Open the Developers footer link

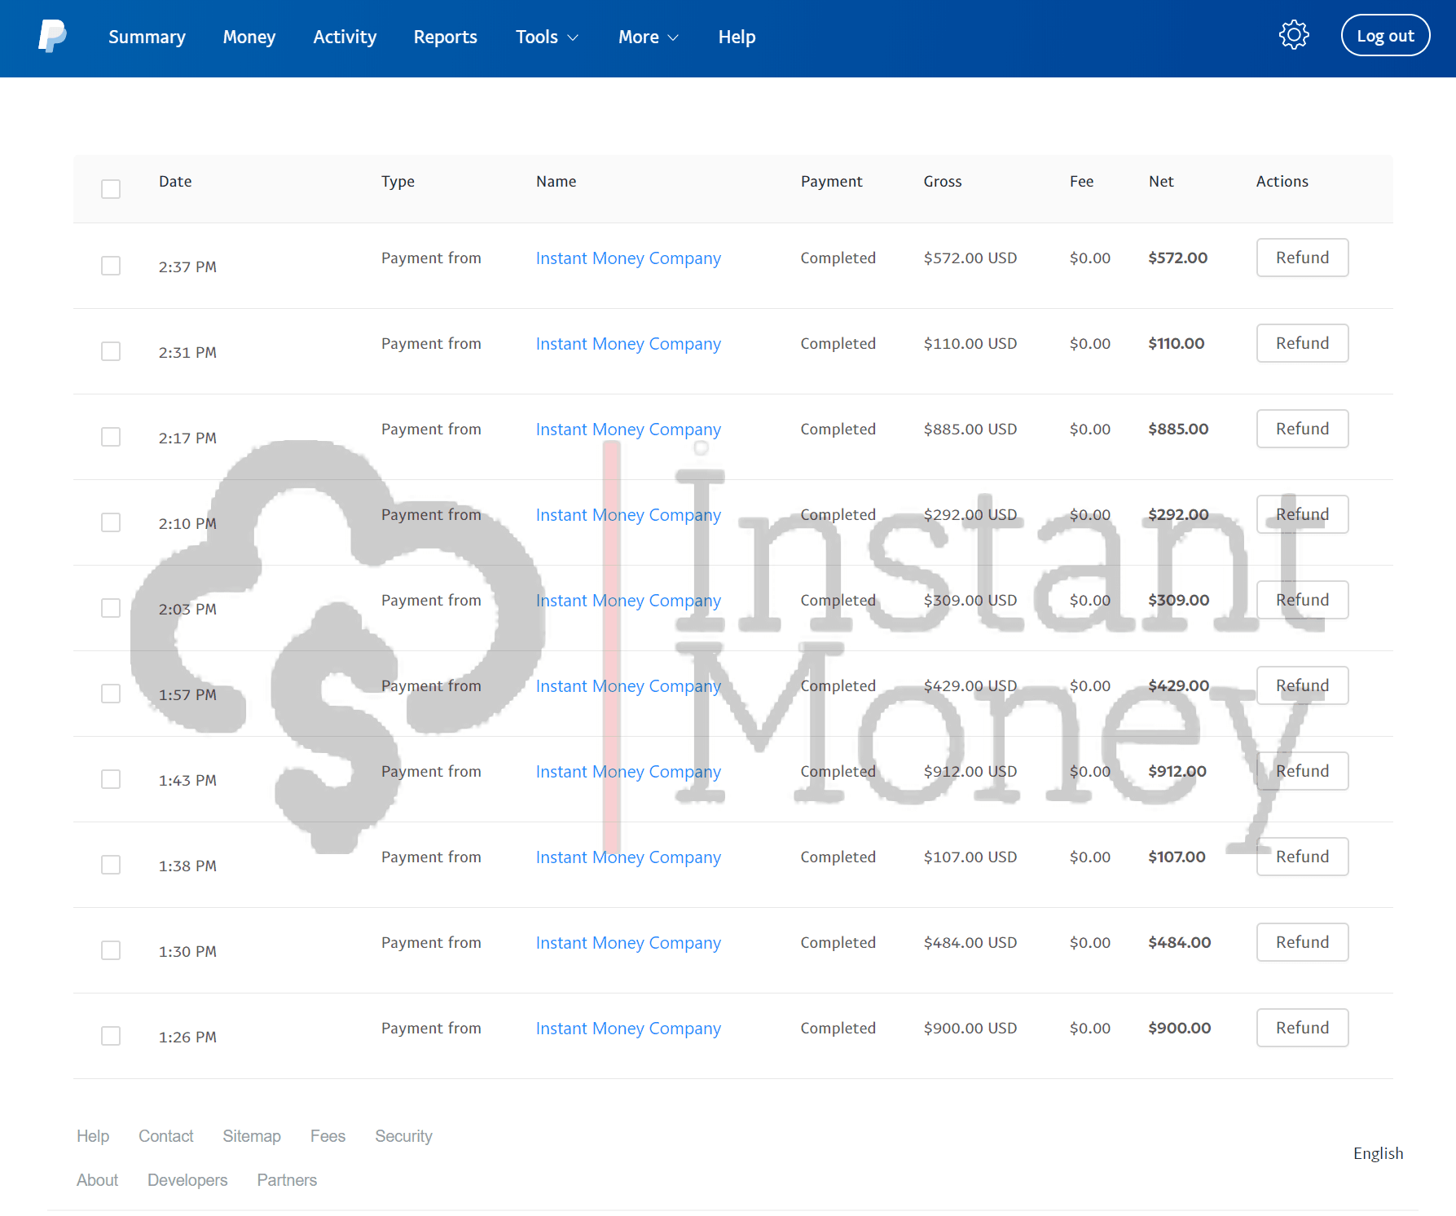click(x=187, y=1180)
